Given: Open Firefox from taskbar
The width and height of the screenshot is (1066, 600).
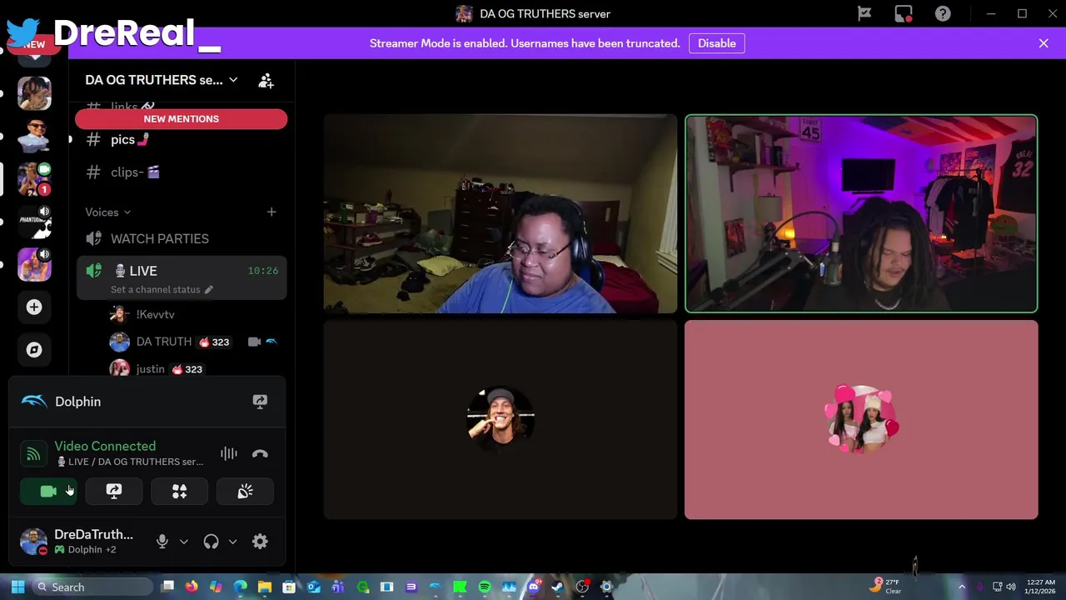Looking at the screenshot, I should coord(192,587).
